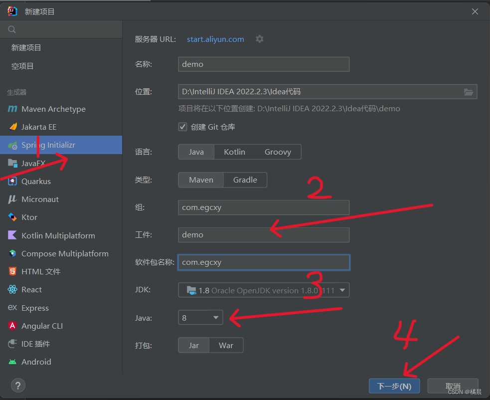Click the 位置 location path field
Viewport: 490px width, 400px height.
click(x=327, y=92)
